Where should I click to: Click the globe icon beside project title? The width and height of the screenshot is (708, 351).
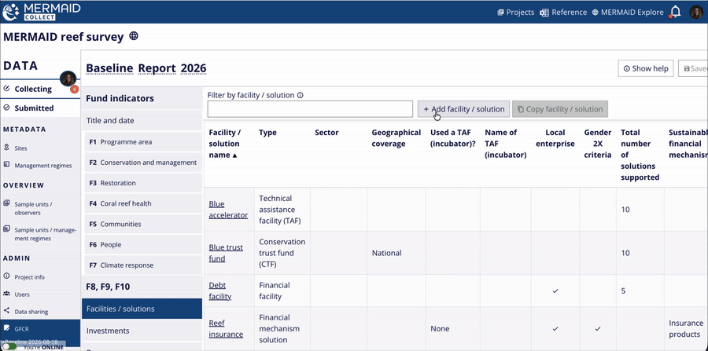click(134, 36)
